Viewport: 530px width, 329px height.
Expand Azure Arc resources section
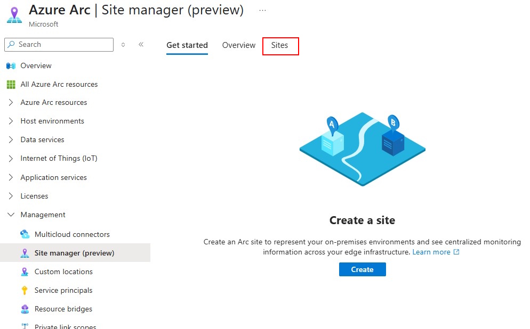pyautogui.click(x=11, y=102)
